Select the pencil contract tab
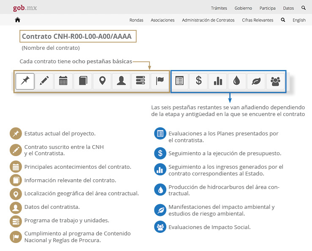The width and height of the screenshot is (312, 251). [44, 81]
